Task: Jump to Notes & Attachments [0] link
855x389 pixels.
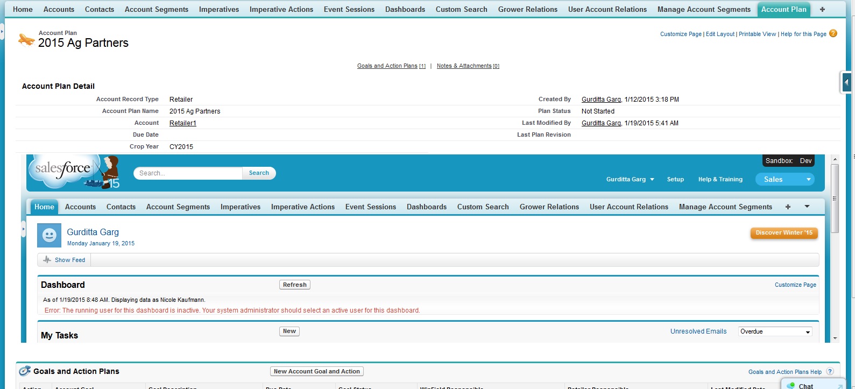Action: tap(468, 66)
